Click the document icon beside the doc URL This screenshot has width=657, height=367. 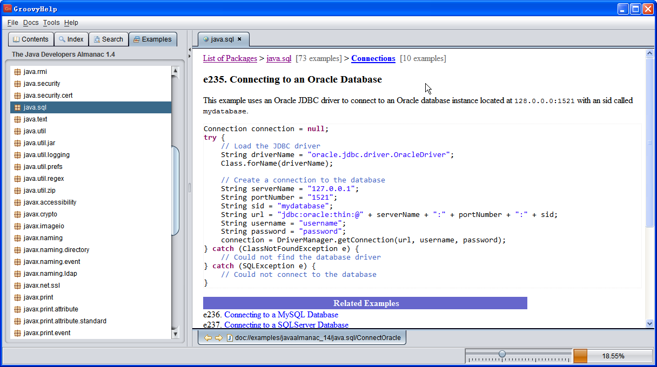click(x=230, y=338)
